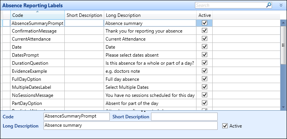Viewport: 287px width, 139px height.
Task: Sort by the Short Description column header
Action: coord(84,15)
